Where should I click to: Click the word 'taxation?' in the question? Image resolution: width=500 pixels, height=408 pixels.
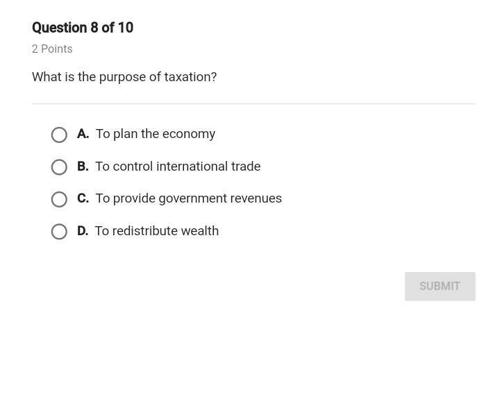tap(190, 77)
